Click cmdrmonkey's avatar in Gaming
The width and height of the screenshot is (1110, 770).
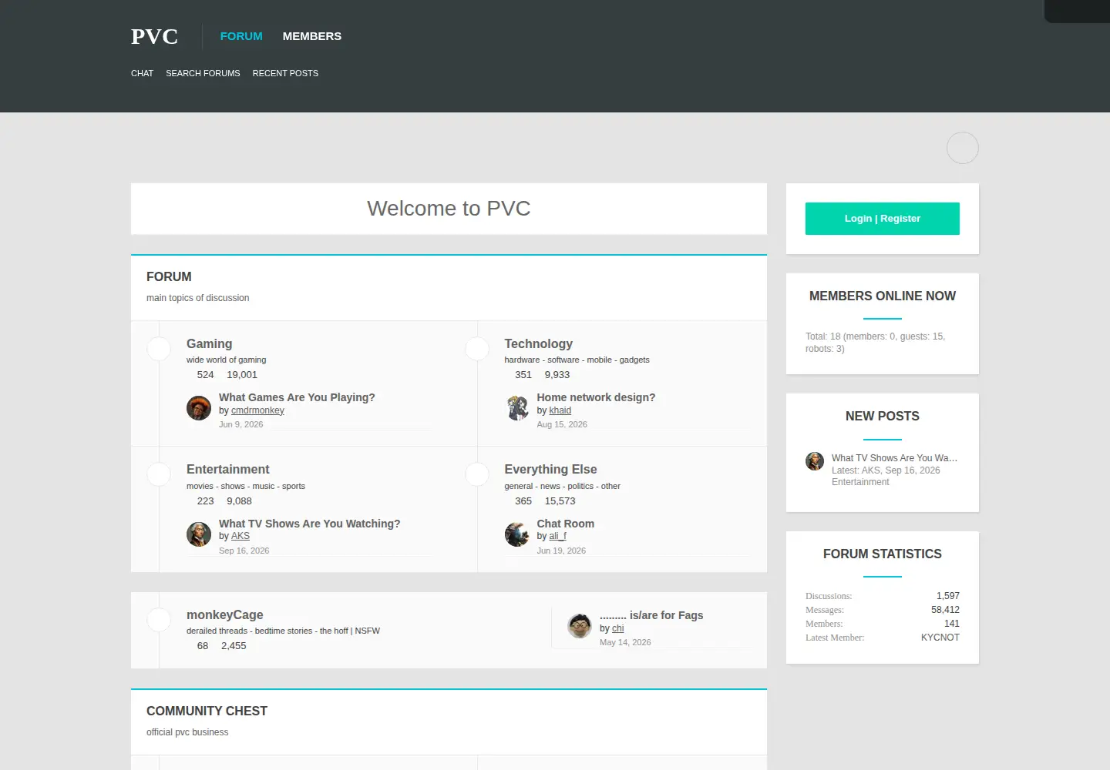(199, 408)
